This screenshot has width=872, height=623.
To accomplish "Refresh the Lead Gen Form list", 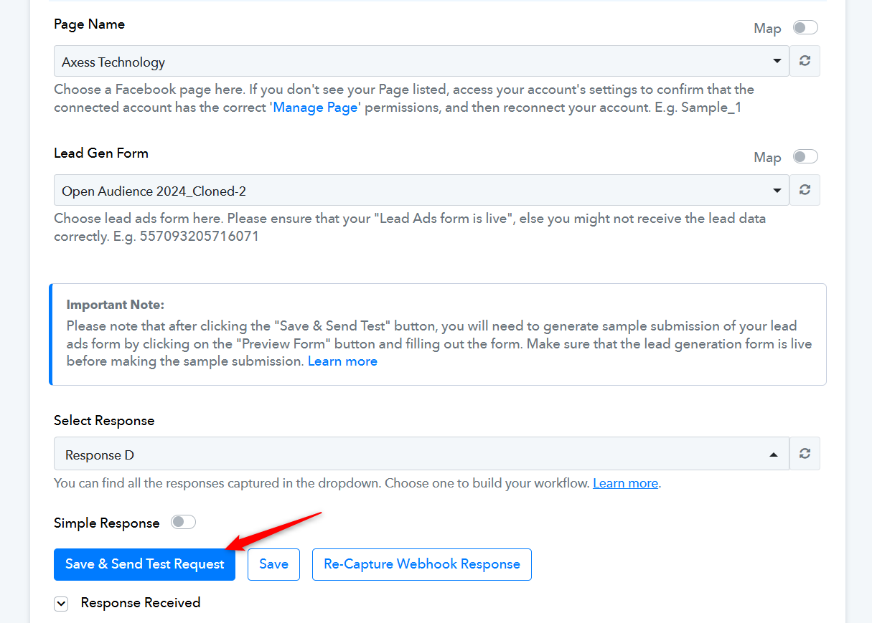I will click(x=805, y=190).
